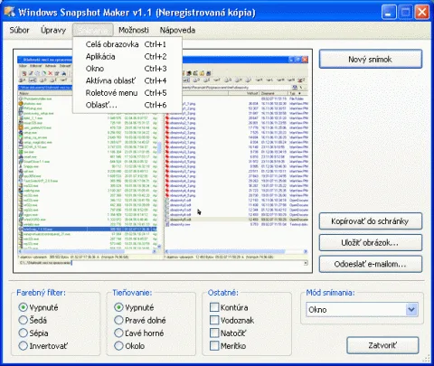This screenshot has width=434, height=366.
Task: Click the captured snapshot preview image
Action: [x=163, y=161]
